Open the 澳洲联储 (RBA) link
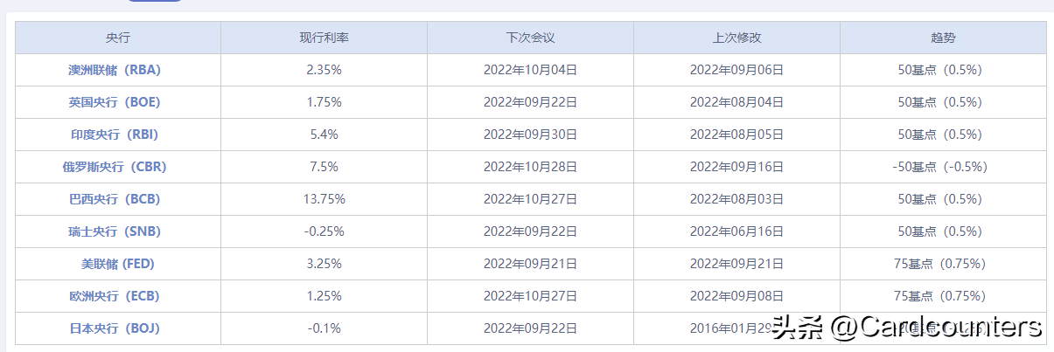Image resolution: width=1054 pixels, height=352 pixels. coord(118,70)
